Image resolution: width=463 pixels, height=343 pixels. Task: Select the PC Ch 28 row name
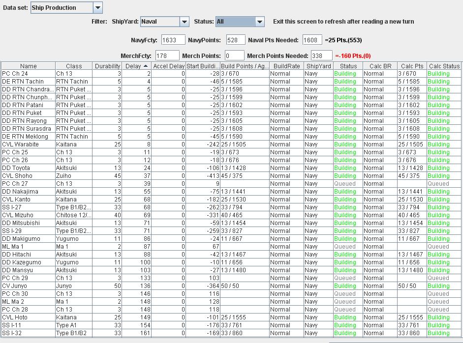coord(15,310)
